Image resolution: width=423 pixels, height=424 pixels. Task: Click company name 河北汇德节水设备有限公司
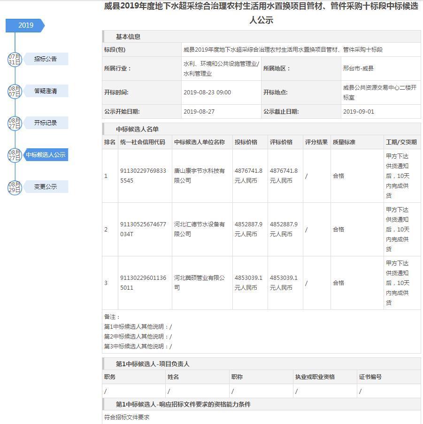pyautogui.click(x=199, y=229)
